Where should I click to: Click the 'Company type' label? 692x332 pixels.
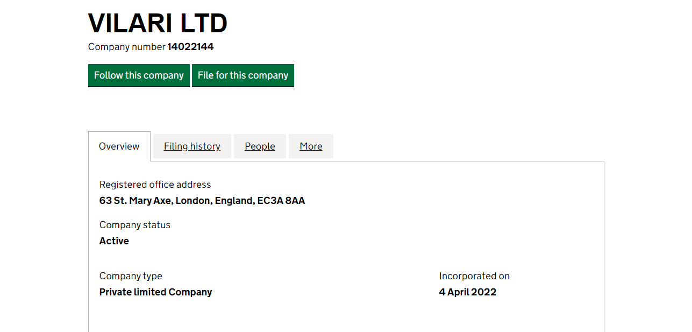[x=131, y=276]
